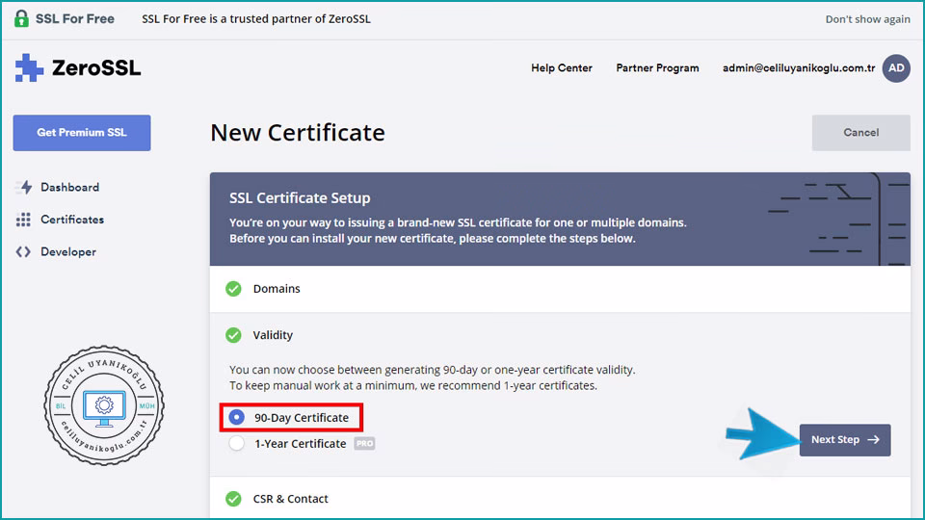Collapse the Validity step header
925x520 pixels.
(x=273, y=335)
